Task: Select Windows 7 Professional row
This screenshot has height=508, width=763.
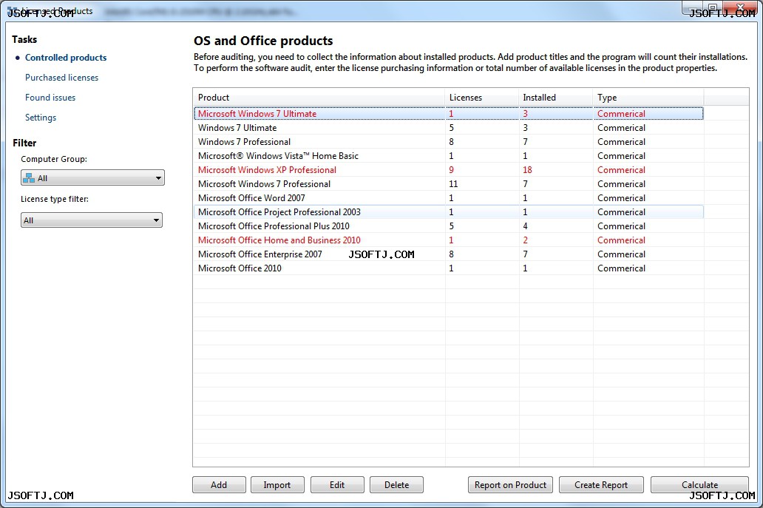Action: [449, 141]
